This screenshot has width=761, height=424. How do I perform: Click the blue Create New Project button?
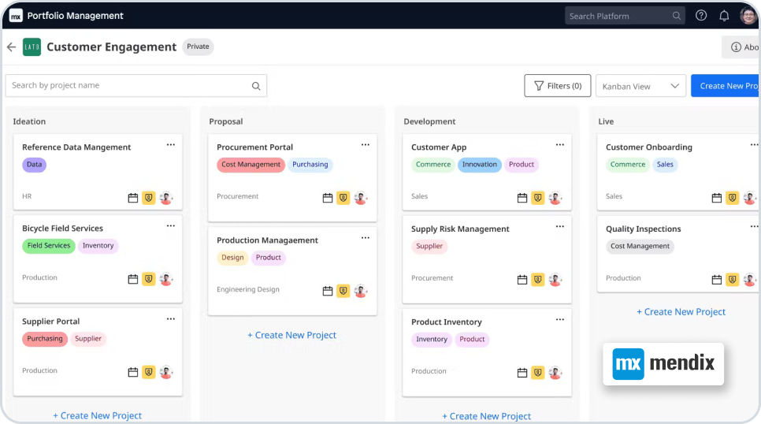point(726,86)
